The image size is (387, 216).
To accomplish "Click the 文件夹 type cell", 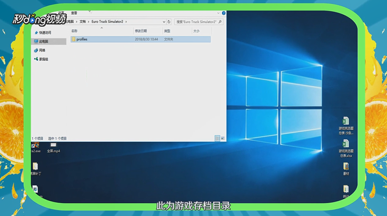I will point(168,39).
